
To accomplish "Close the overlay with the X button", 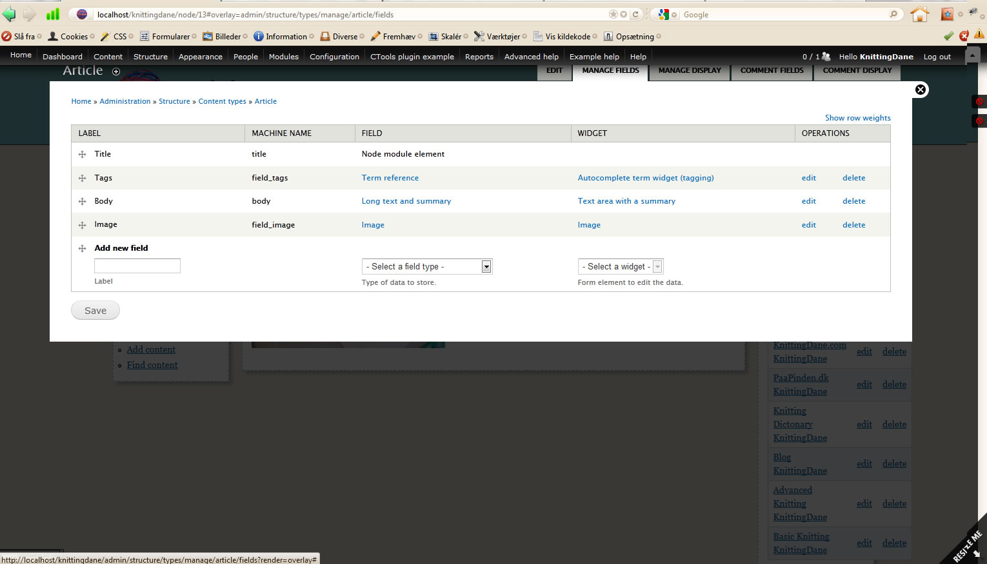I will 921,90.
